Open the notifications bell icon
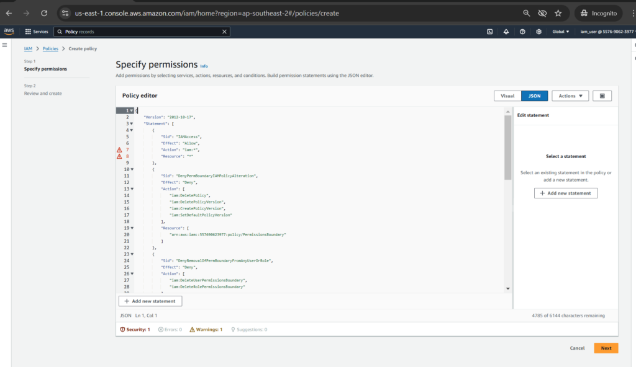This screenshot has width=636, height=367. (506, 32)
